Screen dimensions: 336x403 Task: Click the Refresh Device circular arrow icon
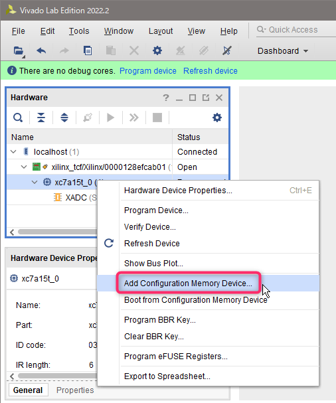[x=109, y=243]
